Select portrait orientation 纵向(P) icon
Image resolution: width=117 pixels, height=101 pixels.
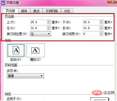pos(16,50)
